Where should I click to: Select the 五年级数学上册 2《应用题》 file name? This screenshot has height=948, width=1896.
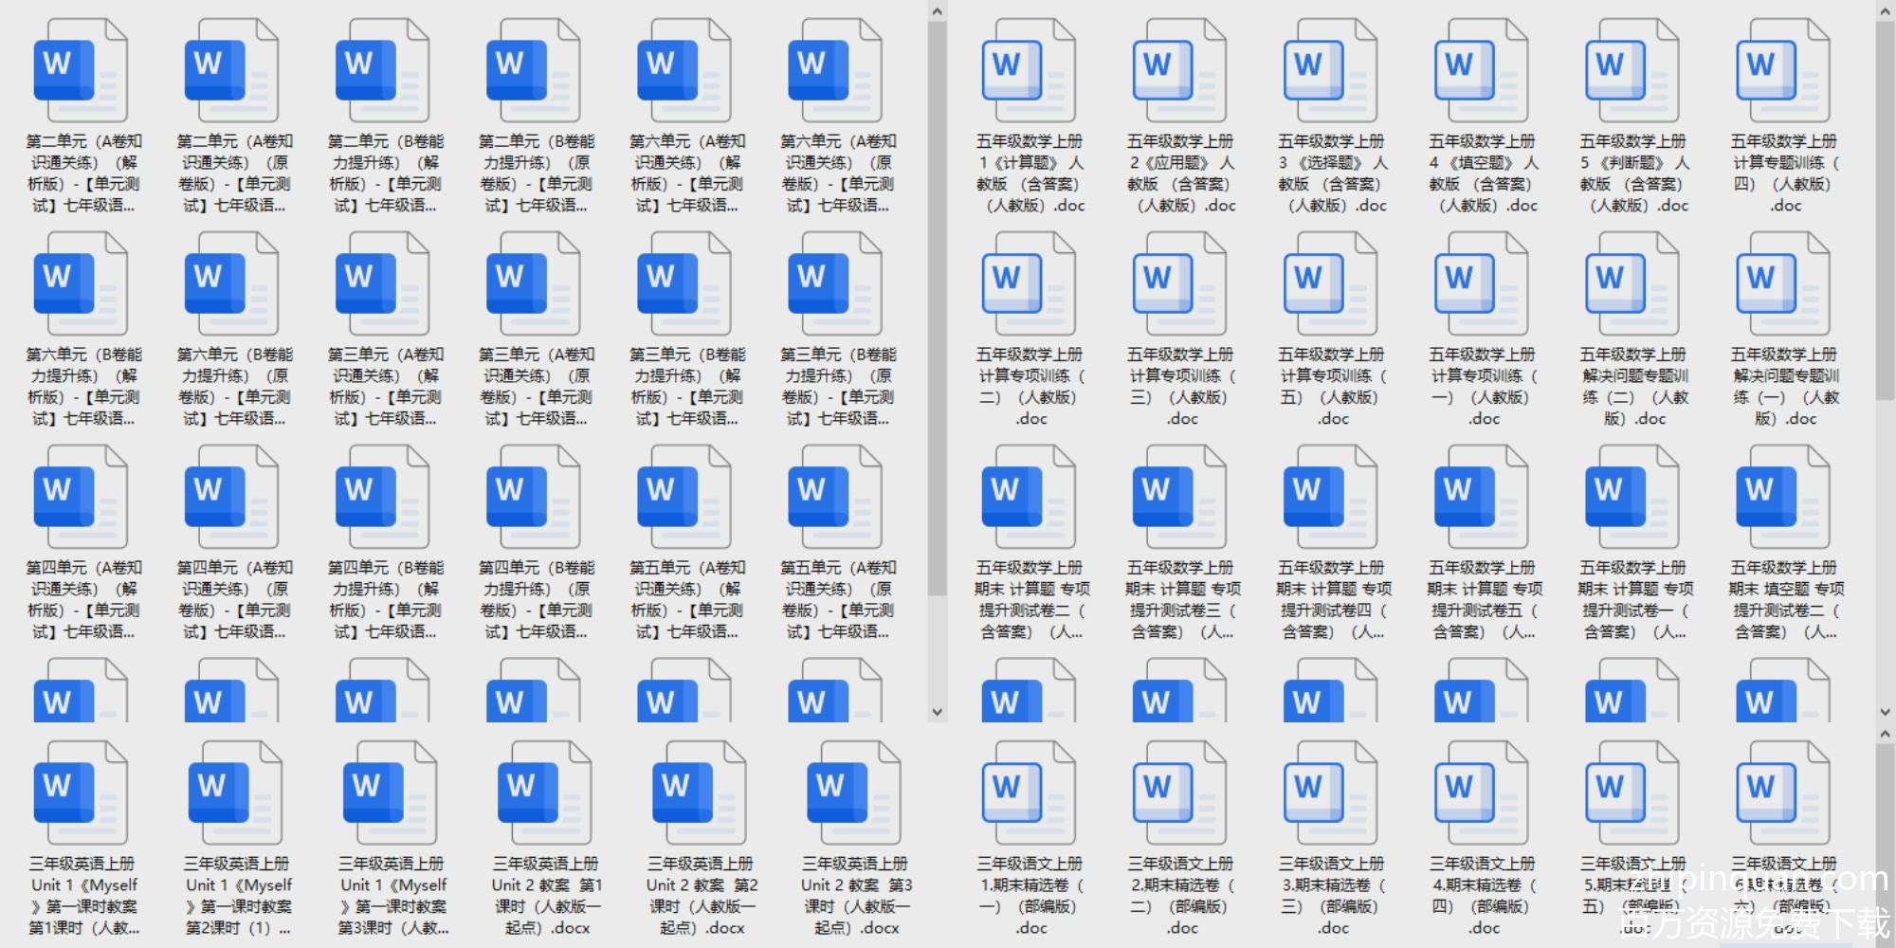(x=1180, y=173)
